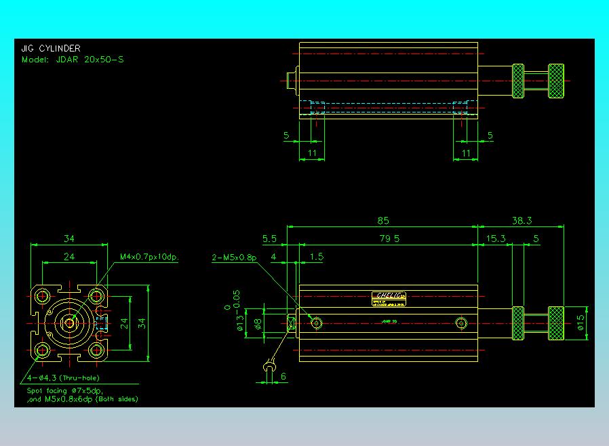Select the right M5 port circle

[x=461, y=323]
